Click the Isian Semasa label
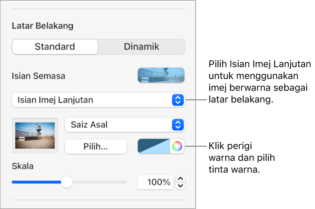The image size is (315, 209). point(38,76)
